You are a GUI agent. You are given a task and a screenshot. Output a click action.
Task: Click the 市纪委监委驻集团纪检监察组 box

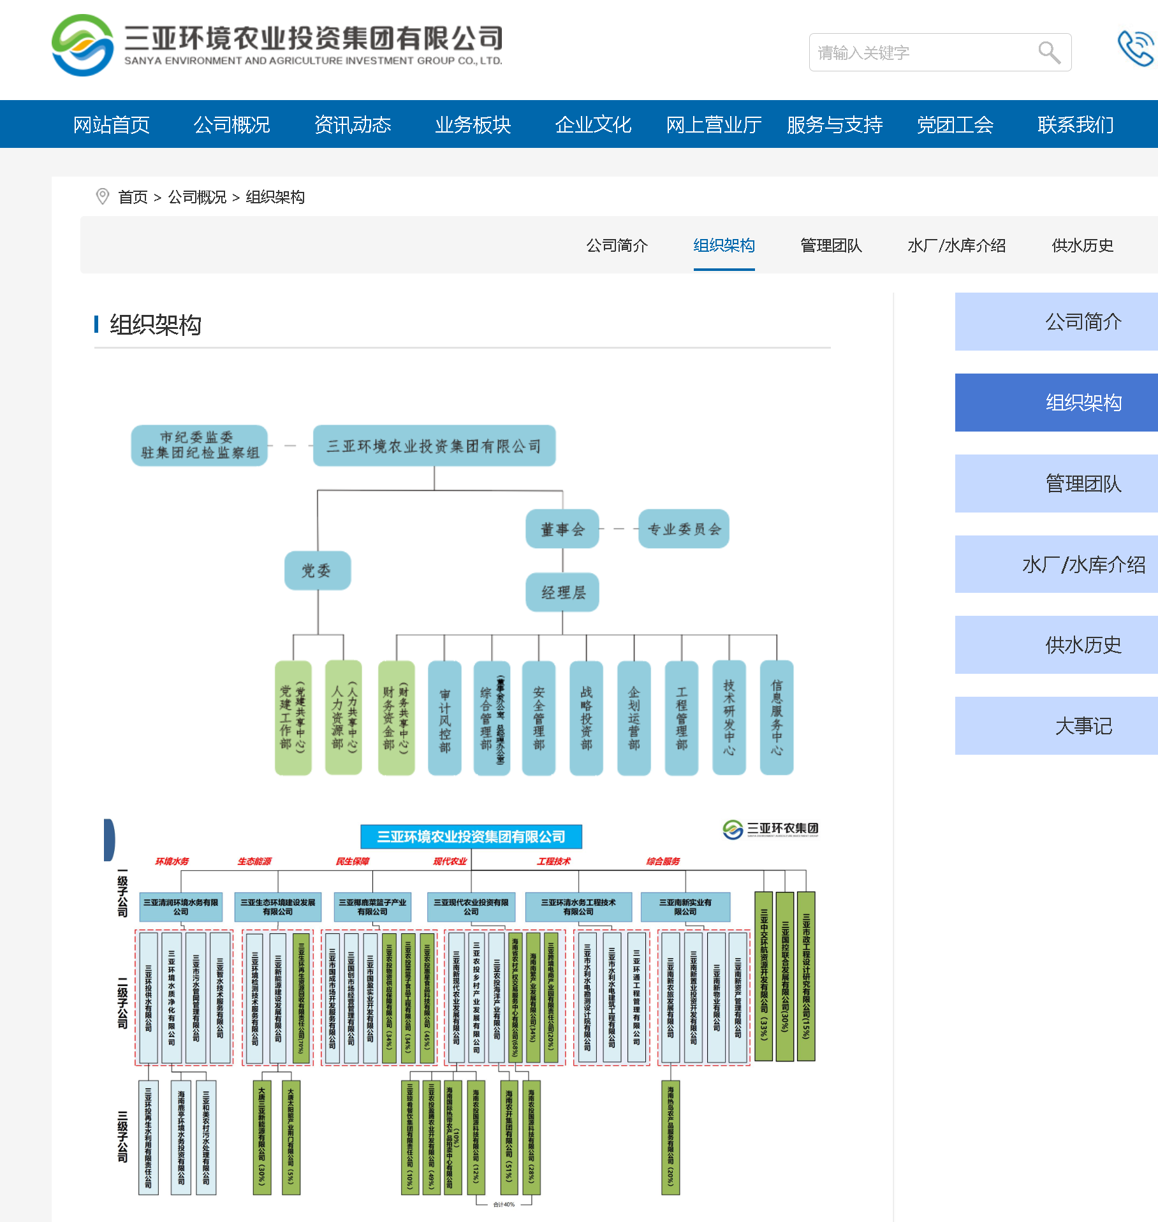point(200,445)
